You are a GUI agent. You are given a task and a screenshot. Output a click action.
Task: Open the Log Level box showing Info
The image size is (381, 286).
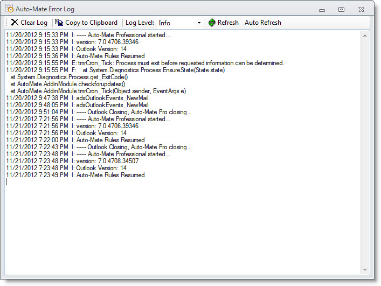pos(177,23)
